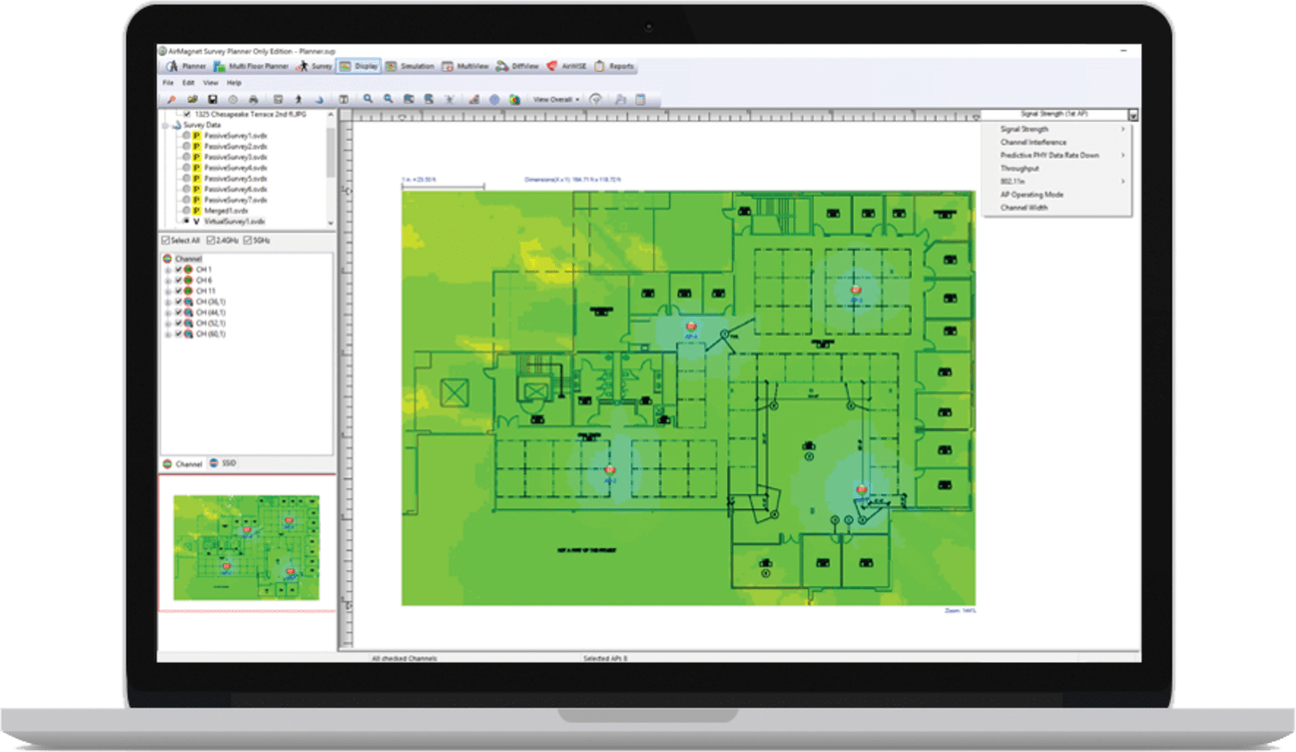The image size is (1296, 752).
Task: Toggle the Select All checkbox
Action: click(x=165, y=241)
